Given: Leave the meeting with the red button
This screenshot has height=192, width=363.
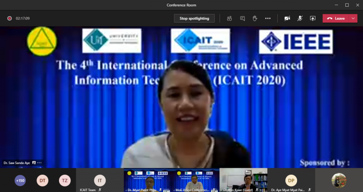Looking at the screenshot, I should (336, 18).
